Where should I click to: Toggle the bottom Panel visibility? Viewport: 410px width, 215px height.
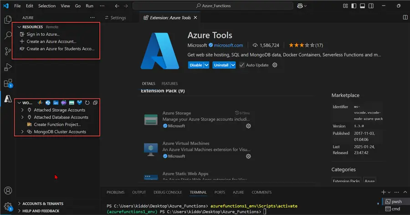click(363, 6)
